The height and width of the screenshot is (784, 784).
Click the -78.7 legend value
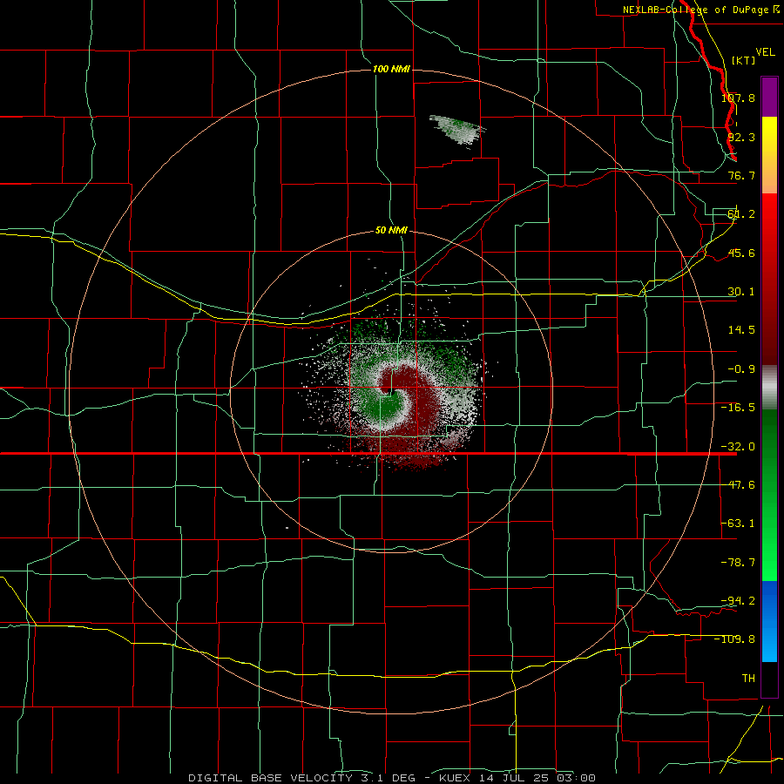[738, 563]
